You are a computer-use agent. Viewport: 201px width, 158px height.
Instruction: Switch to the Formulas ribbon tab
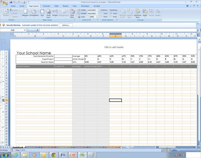click(x=46, y=6)
